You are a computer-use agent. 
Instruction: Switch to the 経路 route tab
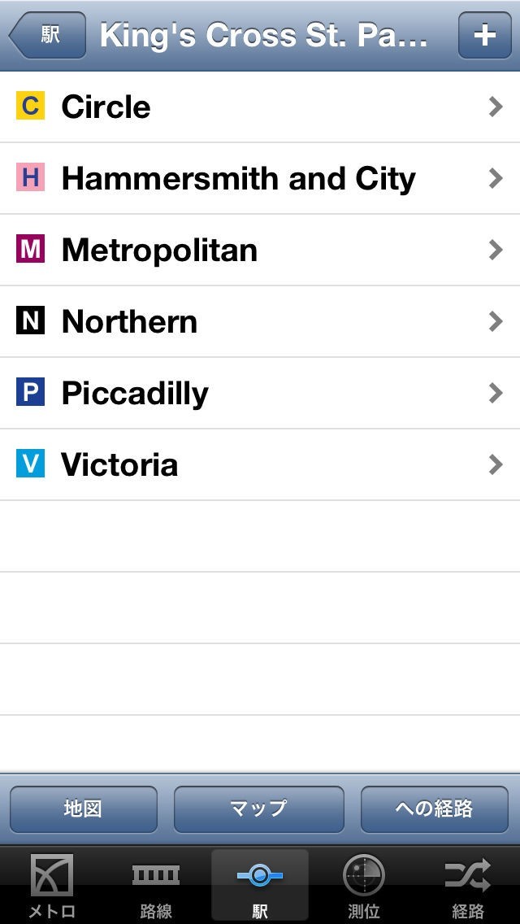pyautogui.click(x=468, y=887)
